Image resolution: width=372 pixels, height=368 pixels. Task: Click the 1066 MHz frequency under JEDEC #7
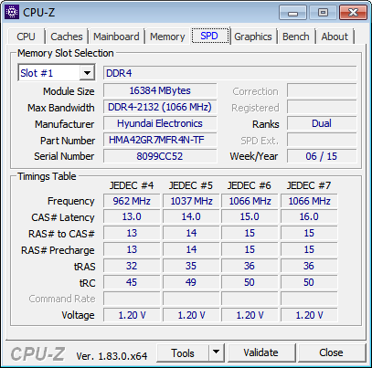coord(309,201)
